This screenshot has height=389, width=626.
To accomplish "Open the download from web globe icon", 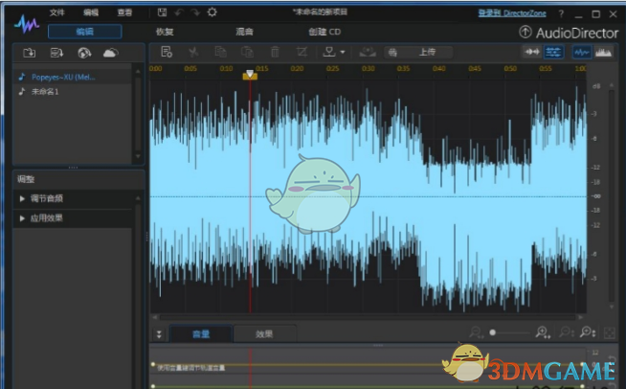I will pos(84,53).
